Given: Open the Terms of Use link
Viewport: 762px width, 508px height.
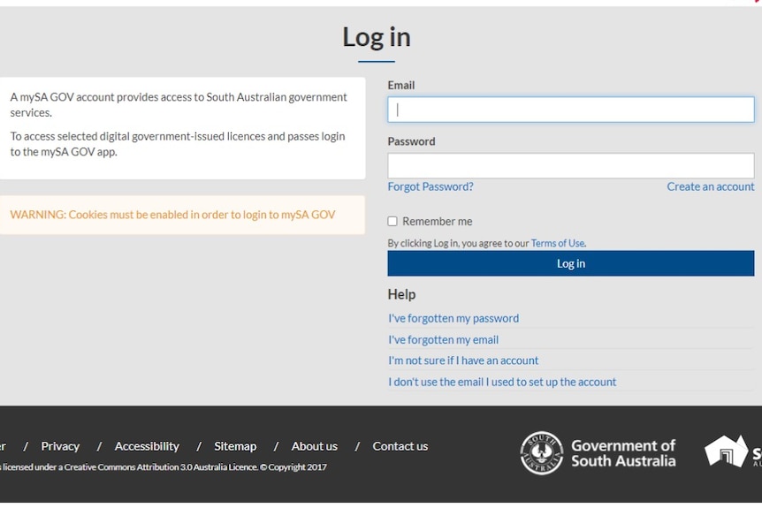Looking at the screenshot, I should point(558,243).
